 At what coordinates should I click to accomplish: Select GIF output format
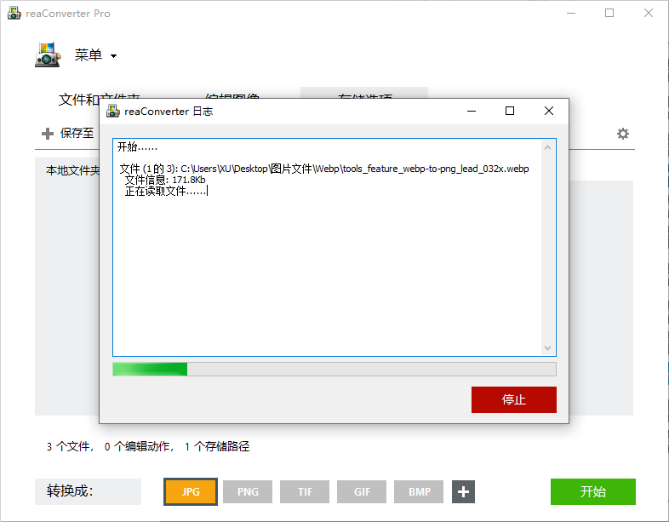(362, 491)
